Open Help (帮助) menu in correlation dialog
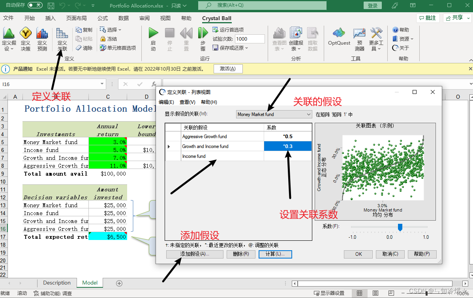The image size is (473, 298). tap(209, 102)
